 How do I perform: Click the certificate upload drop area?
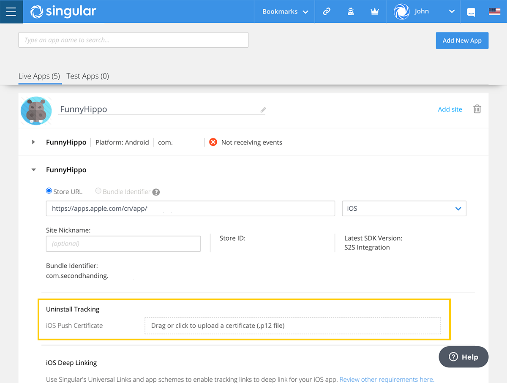[293, 326]
